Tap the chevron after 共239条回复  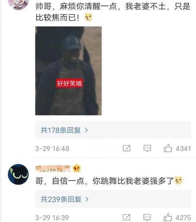87,199
